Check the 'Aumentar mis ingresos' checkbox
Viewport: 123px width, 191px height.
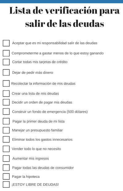tap(6, 159)
